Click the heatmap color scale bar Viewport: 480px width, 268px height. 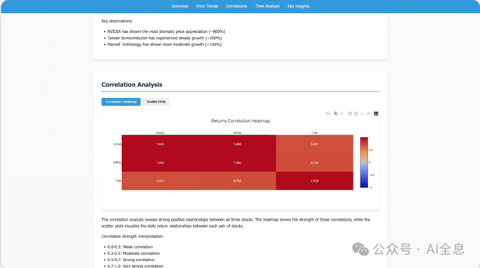[364, 162]
